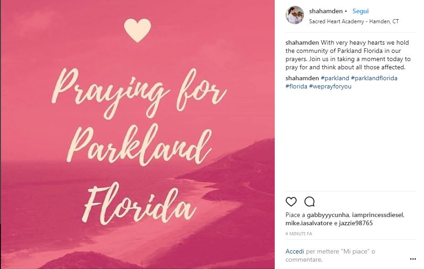View iamprincessdiesel's profile from likes
Screen dimensions: 424x269
378,215
